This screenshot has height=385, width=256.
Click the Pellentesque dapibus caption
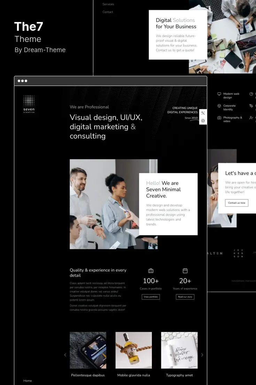[88, 375]
